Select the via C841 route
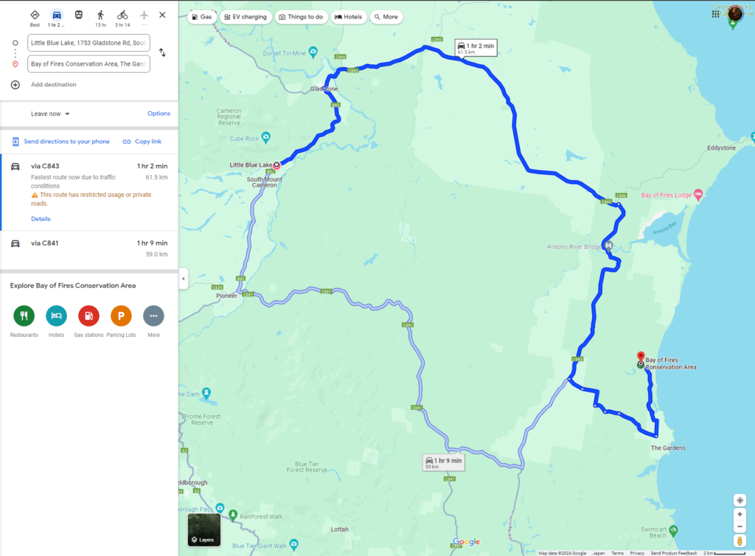The width and height of the screenshot is (755, 556). click(89, 249)
